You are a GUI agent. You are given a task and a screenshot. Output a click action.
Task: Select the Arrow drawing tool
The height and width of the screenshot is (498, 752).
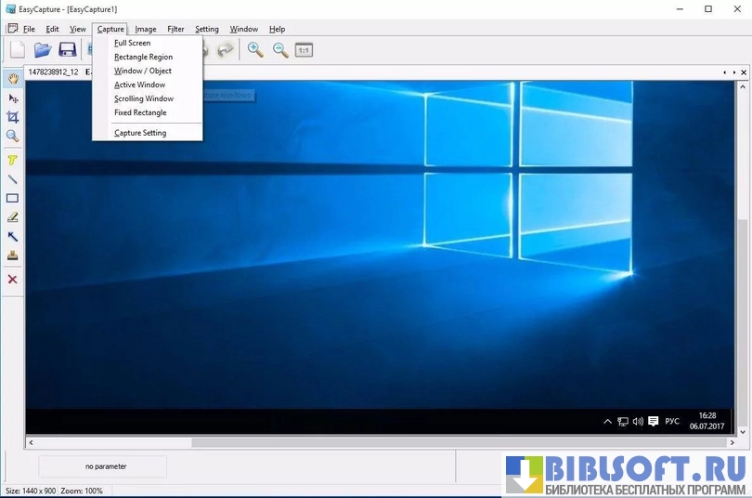(x=13, y=237)
